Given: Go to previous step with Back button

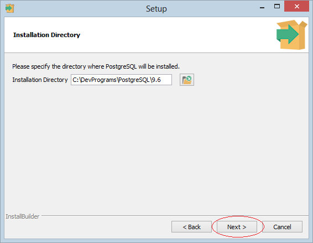Looking at the screenshot, I should coord(191,227).
